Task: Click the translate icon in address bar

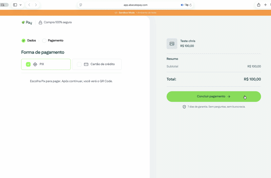Action: [x=186, y=5]
